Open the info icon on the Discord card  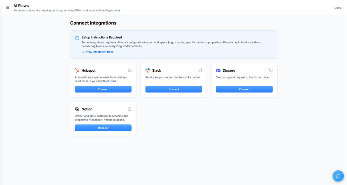(271, 70)
